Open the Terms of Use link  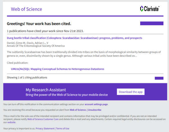[63, 129]
